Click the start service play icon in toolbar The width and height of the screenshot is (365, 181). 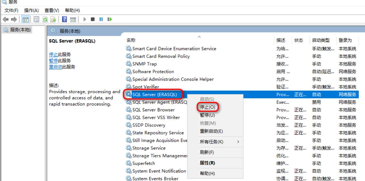pyautogui.click(x=85, y=20)
